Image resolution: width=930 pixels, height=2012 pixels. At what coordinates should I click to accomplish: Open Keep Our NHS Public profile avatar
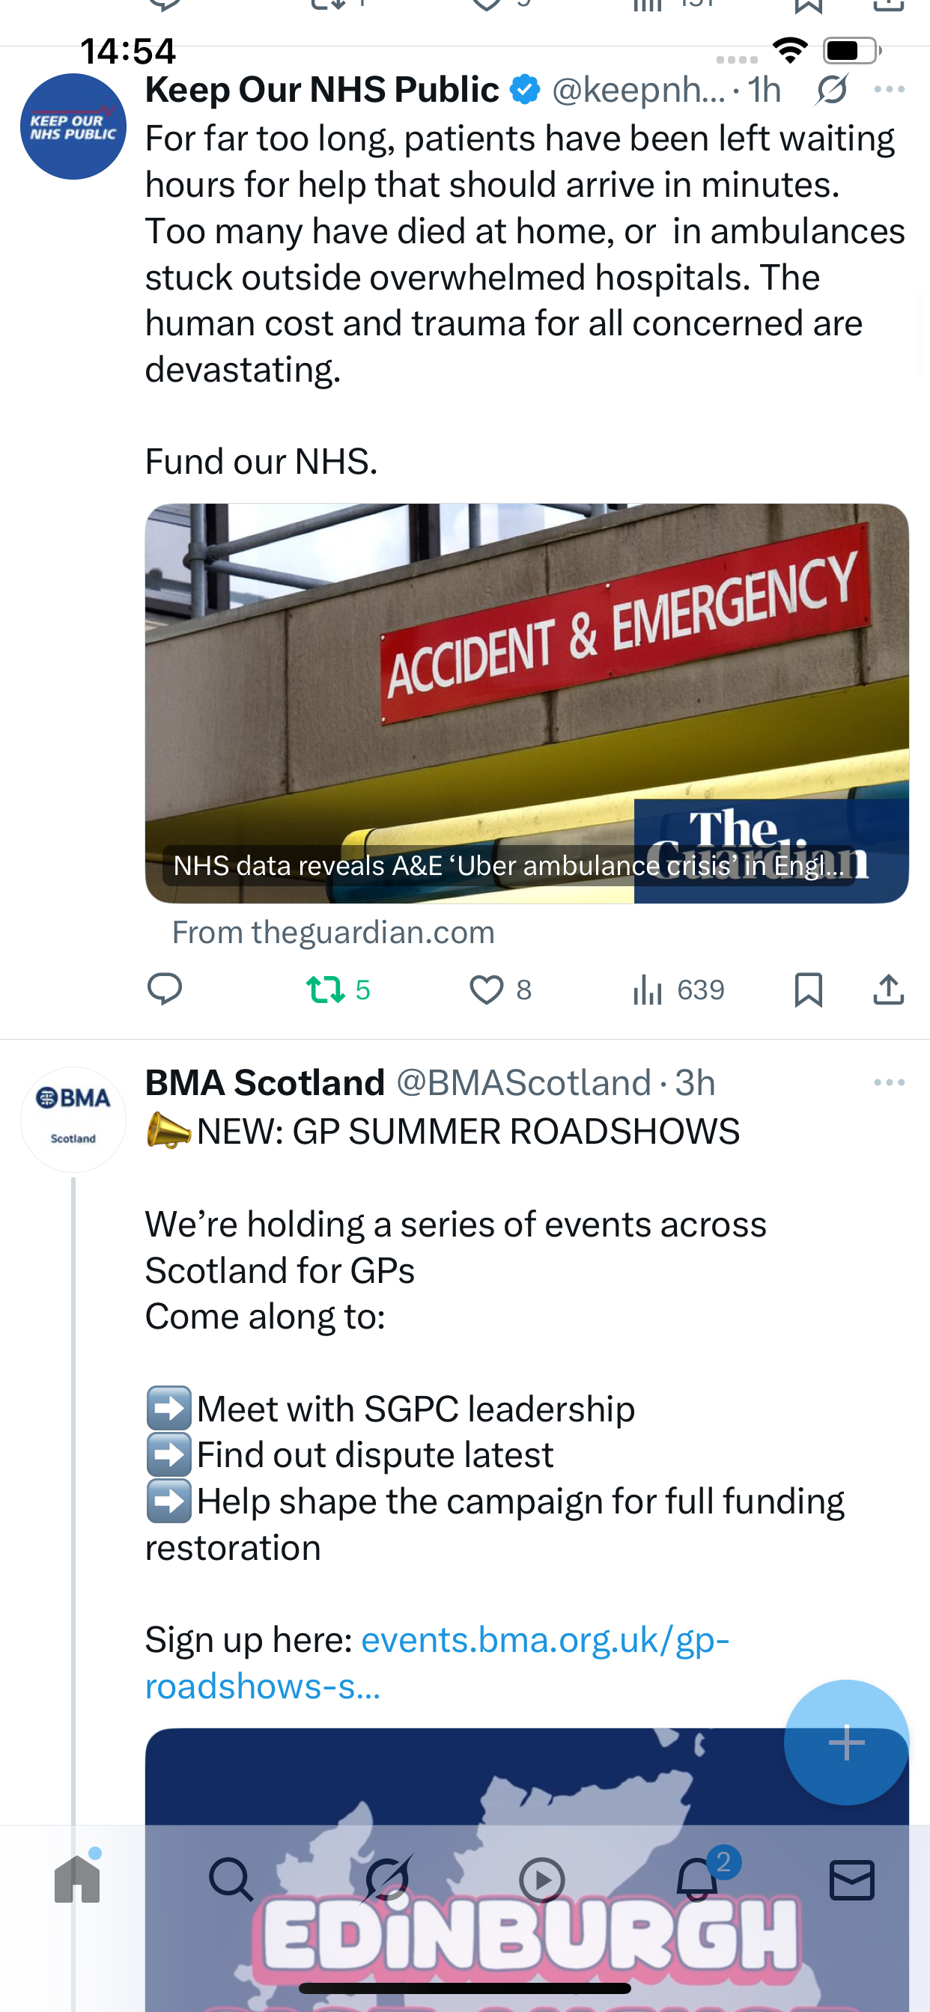click(73, 126)
